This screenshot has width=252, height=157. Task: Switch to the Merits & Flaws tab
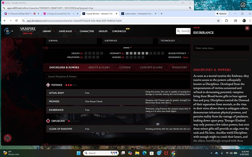pyautogui.click(x=99, y=67)
